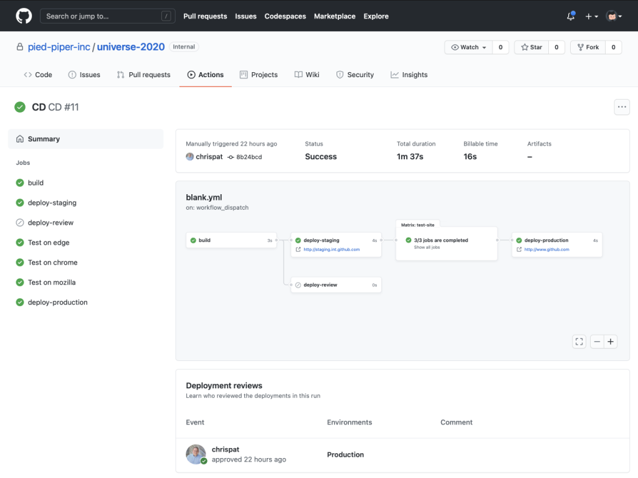Image resolution: width=638 pixels, height=478 pixels.
Task: Zoom in the workflow graph
Action: (611, 341)
